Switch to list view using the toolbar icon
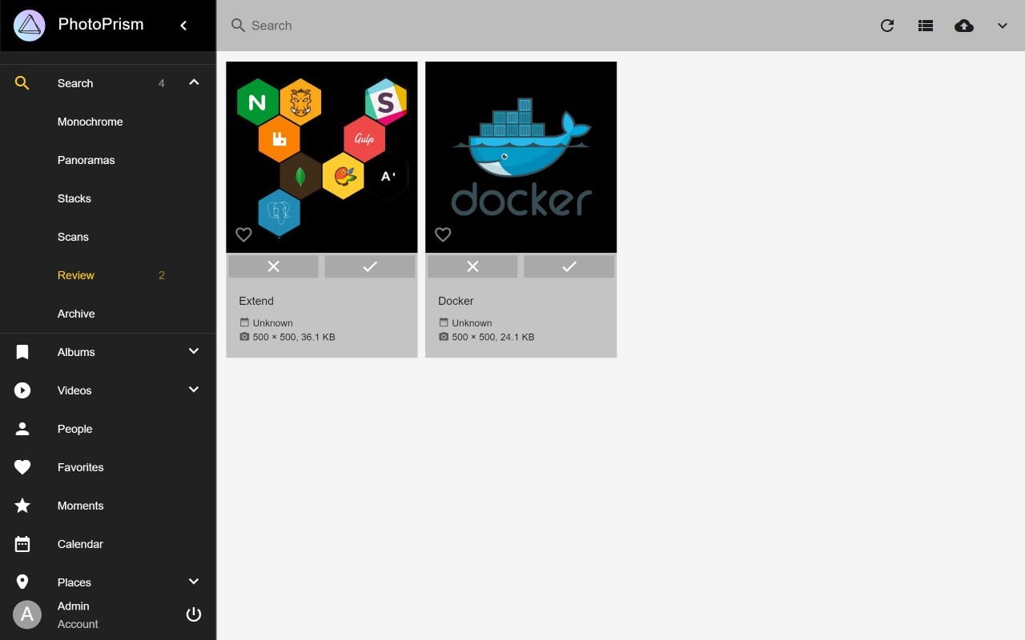Screen dimensions: 1025x640 [x=926, y=26]
